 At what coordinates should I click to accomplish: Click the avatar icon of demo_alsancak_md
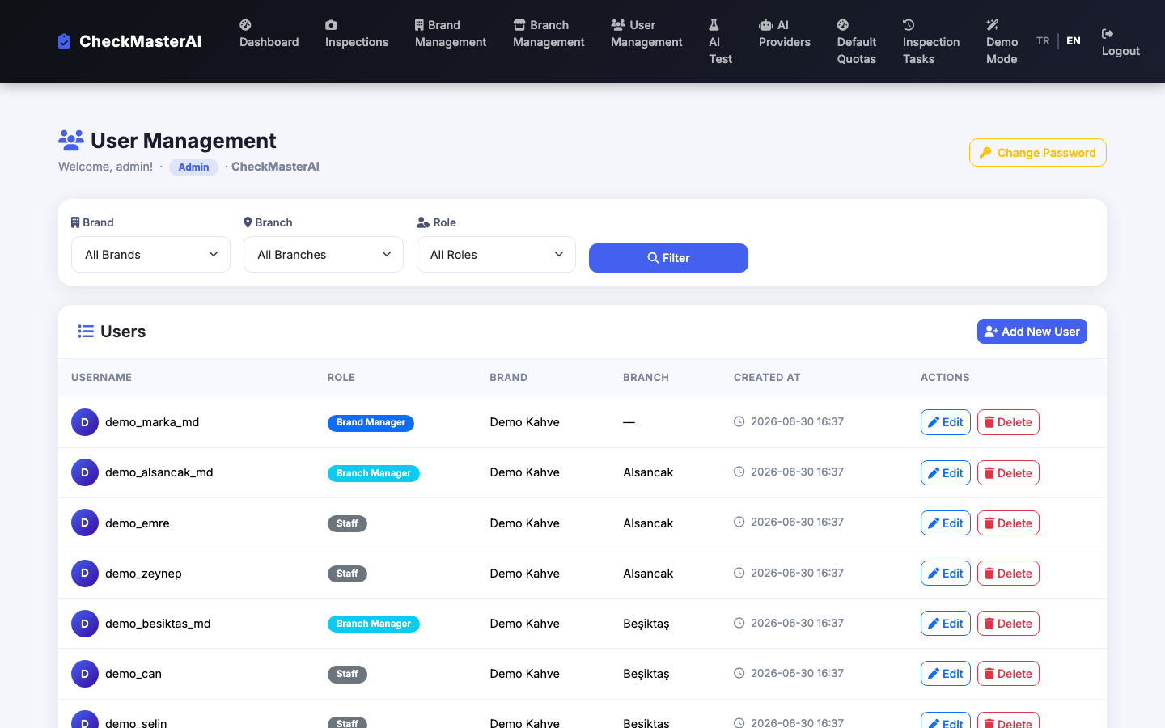coord(85,472)
